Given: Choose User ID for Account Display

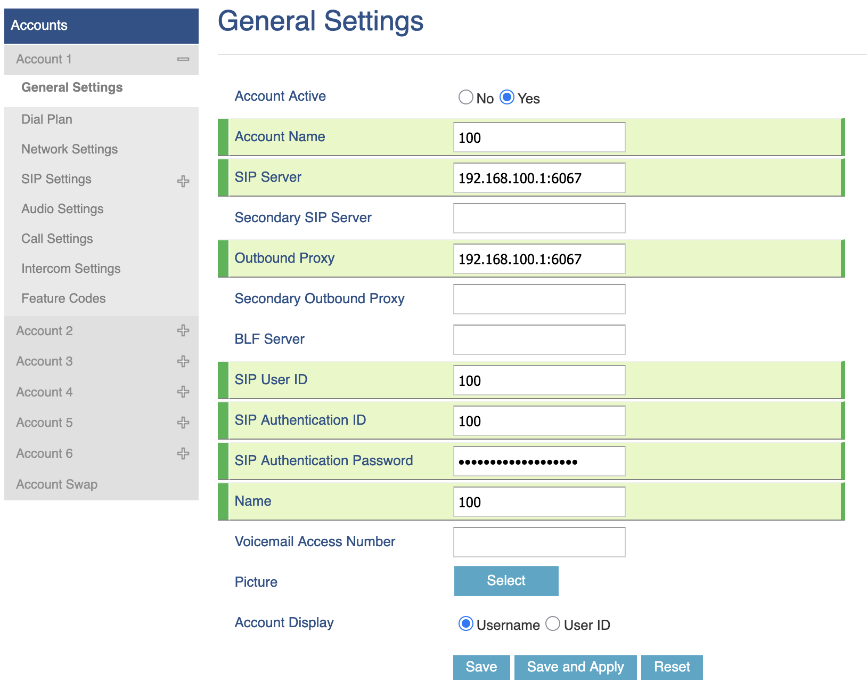Looking at the screenshot, I should pyautogui.click(x=553, y=623).
